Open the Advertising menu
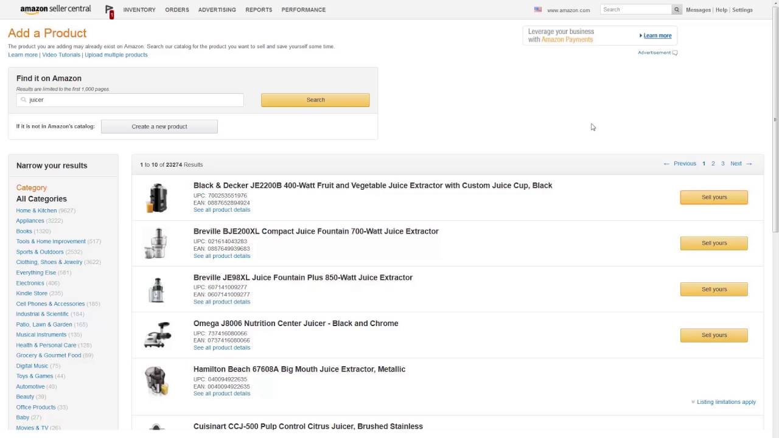Viewport: 779px width, 438px height. coord(217,10)
